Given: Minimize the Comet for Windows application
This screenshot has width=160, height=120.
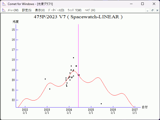Looking at the screenshot, I should coord(131,4).
